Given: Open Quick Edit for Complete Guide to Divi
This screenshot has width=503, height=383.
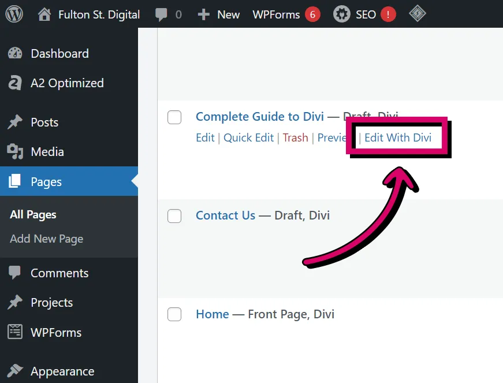Looking at the screenshot, I should click(249, 137).
